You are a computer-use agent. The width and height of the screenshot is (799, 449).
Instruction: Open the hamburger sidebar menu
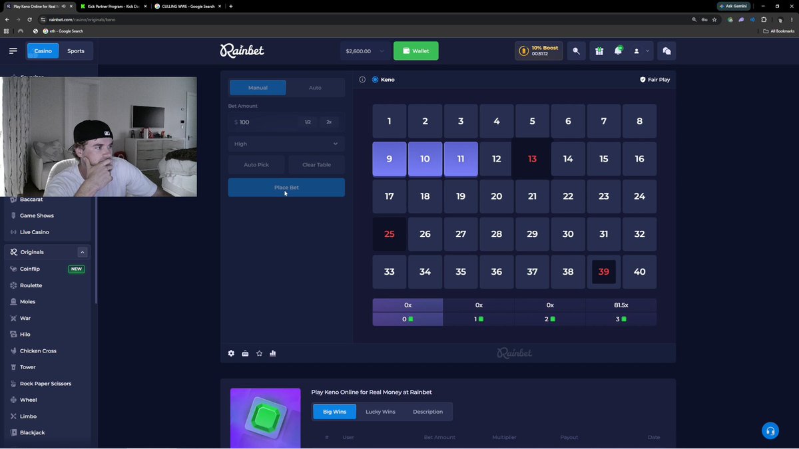[13, 51]
